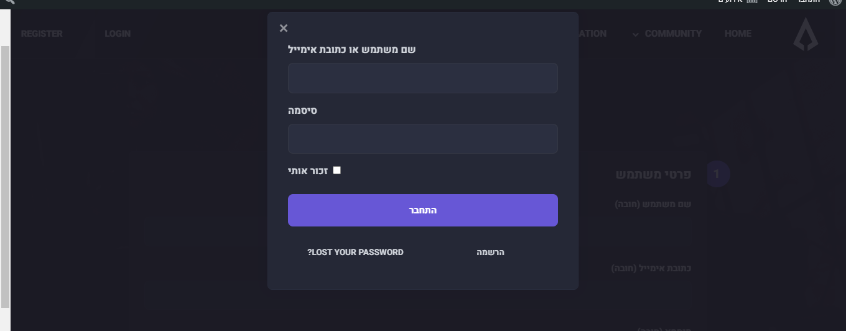Click the step 1 circle badge
Image resolution: width=846 pixels, height=331 pixels.
tap(717, 174)
